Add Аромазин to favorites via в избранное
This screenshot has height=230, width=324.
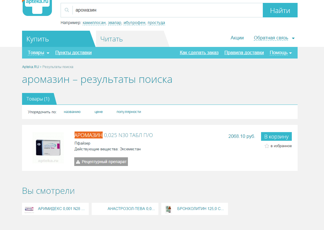point(281,146)
